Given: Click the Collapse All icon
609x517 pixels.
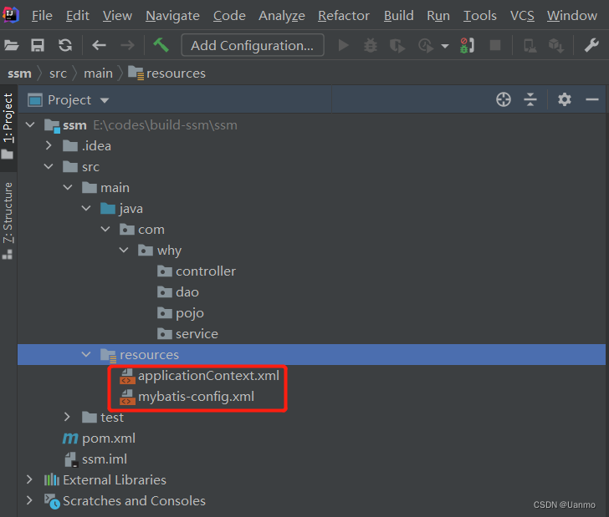Looking at the screenshot, I should (x=530, y=99).
